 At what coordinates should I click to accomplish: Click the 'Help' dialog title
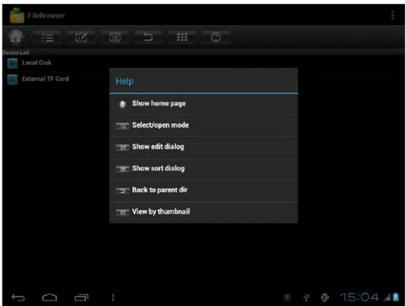[124, 81]
